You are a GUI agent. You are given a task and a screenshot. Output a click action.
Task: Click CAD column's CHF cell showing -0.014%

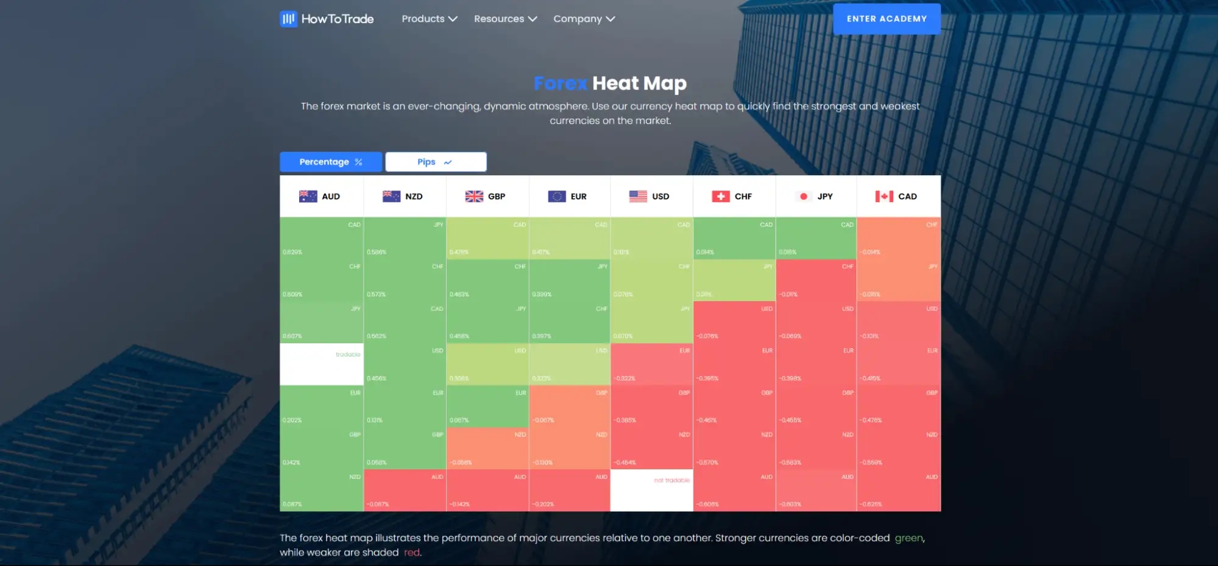pyautogui.click(x=899, y=238)
